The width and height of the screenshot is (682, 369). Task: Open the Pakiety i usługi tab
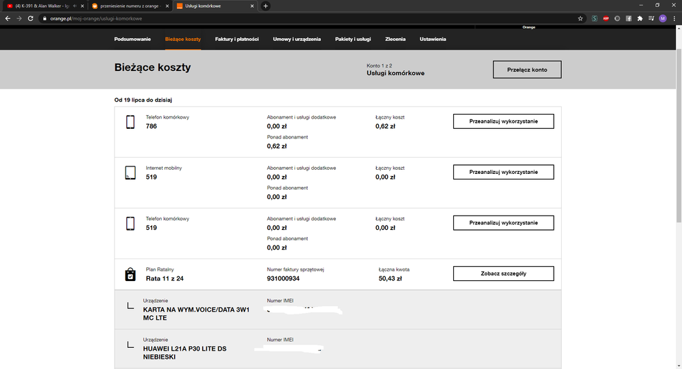pyautogui.click(x=352, y=39)
